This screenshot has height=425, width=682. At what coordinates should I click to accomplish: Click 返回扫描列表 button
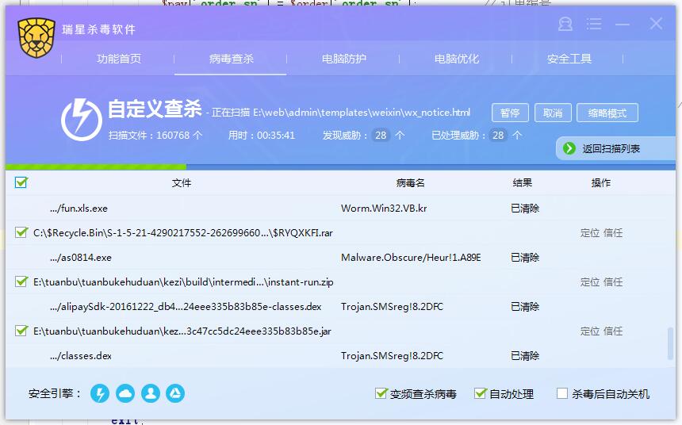click(616, 149)
